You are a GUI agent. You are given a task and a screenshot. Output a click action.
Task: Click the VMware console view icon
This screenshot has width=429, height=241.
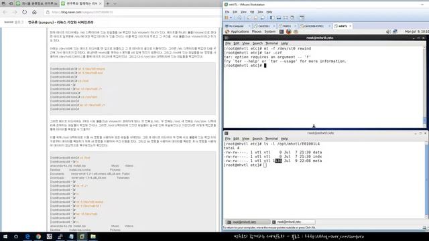(302, 18)
